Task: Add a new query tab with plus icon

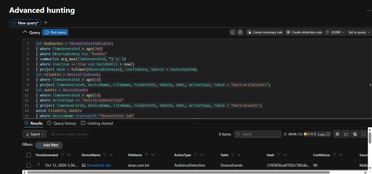Action: 46,23
